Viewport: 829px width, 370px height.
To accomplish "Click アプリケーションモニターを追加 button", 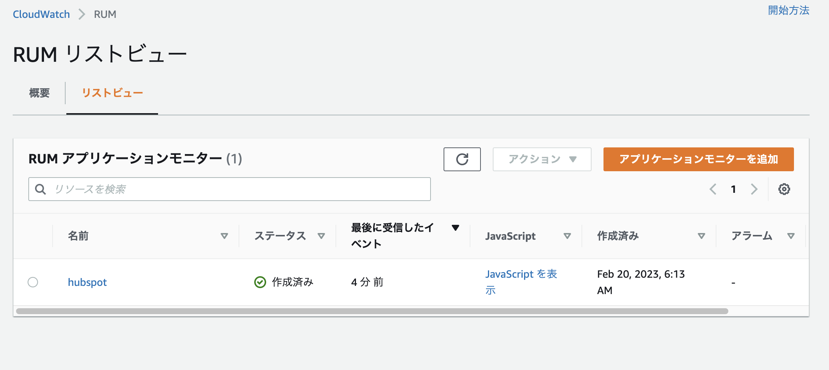I will 699,159.
